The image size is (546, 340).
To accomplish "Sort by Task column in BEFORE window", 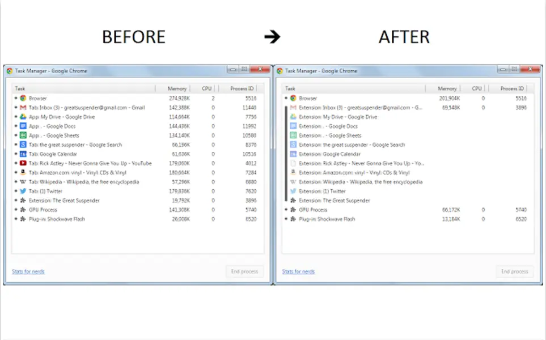I will 83,88.
